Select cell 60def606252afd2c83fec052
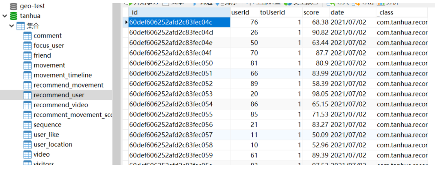The height and width of the screenshot is (169, 435). (179, 84)
